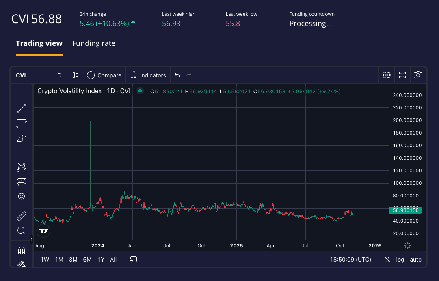Enter fullscreen chart mode
The width and height of the screenshot is (439, 281).
(402, 75)
